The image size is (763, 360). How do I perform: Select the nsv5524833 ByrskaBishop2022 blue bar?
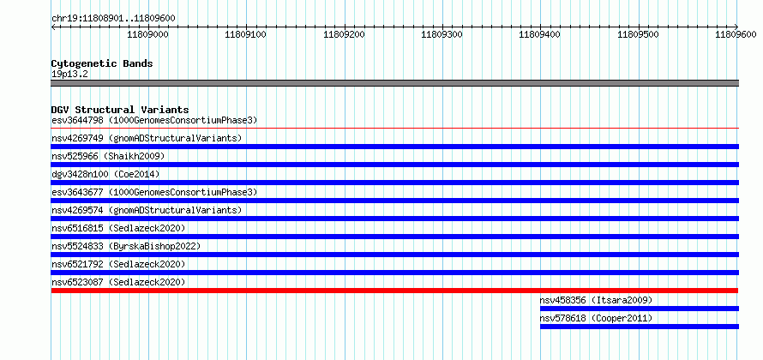pyautogui.click(x=394, y=255)
